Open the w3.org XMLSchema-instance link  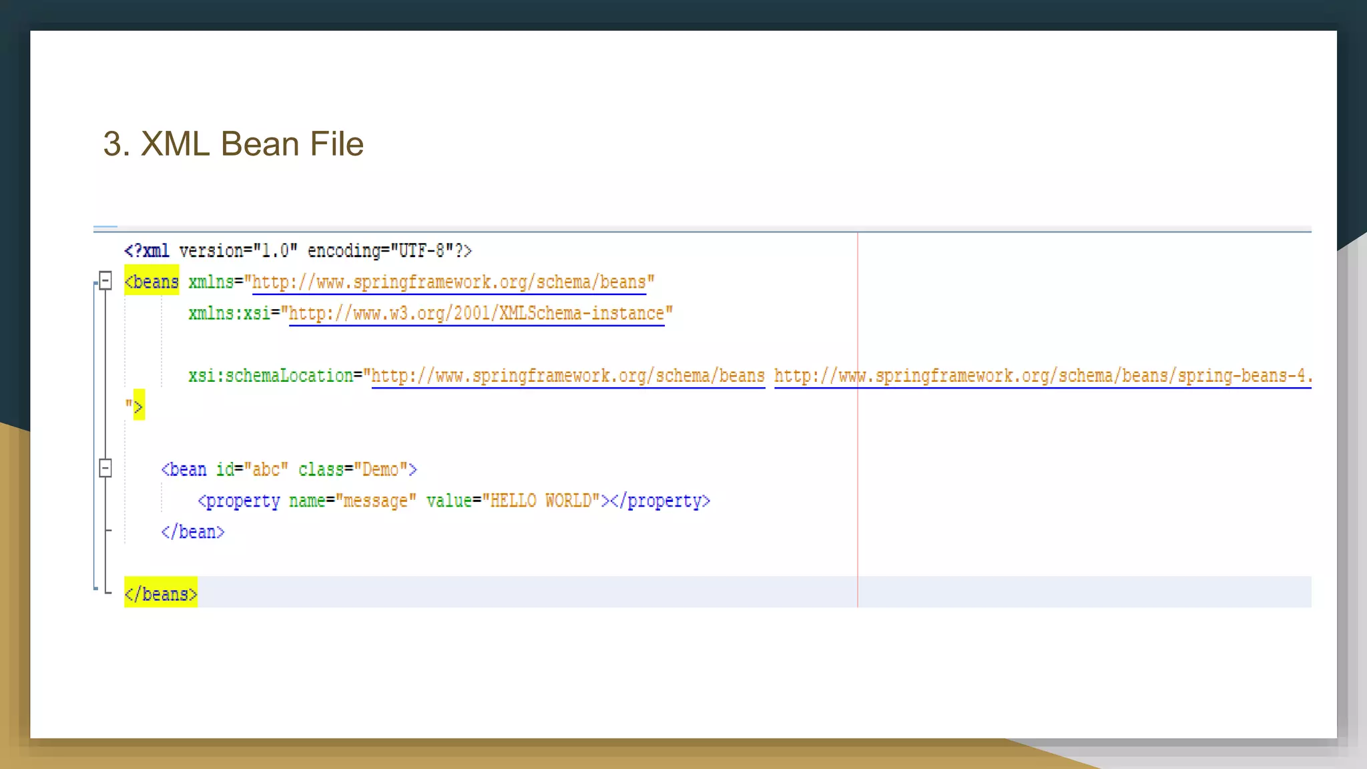[x=476, y=314]
